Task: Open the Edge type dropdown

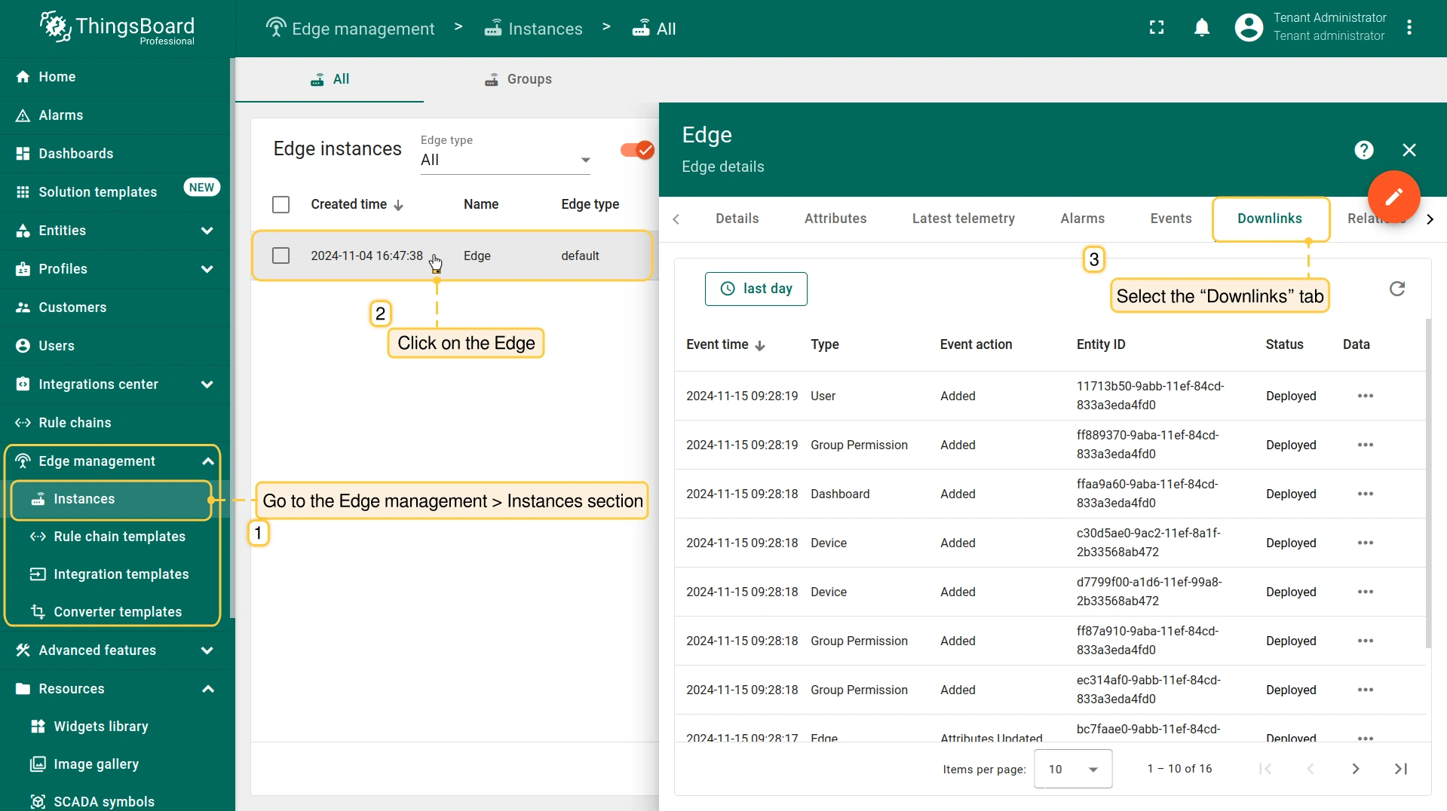Action: point(505,160)
